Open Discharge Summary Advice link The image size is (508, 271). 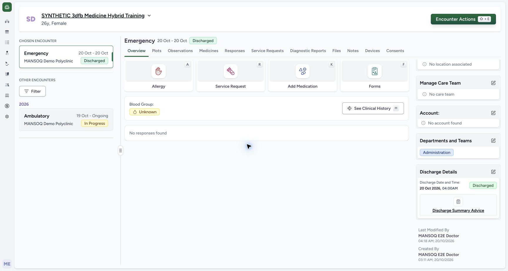coord(458,210)
